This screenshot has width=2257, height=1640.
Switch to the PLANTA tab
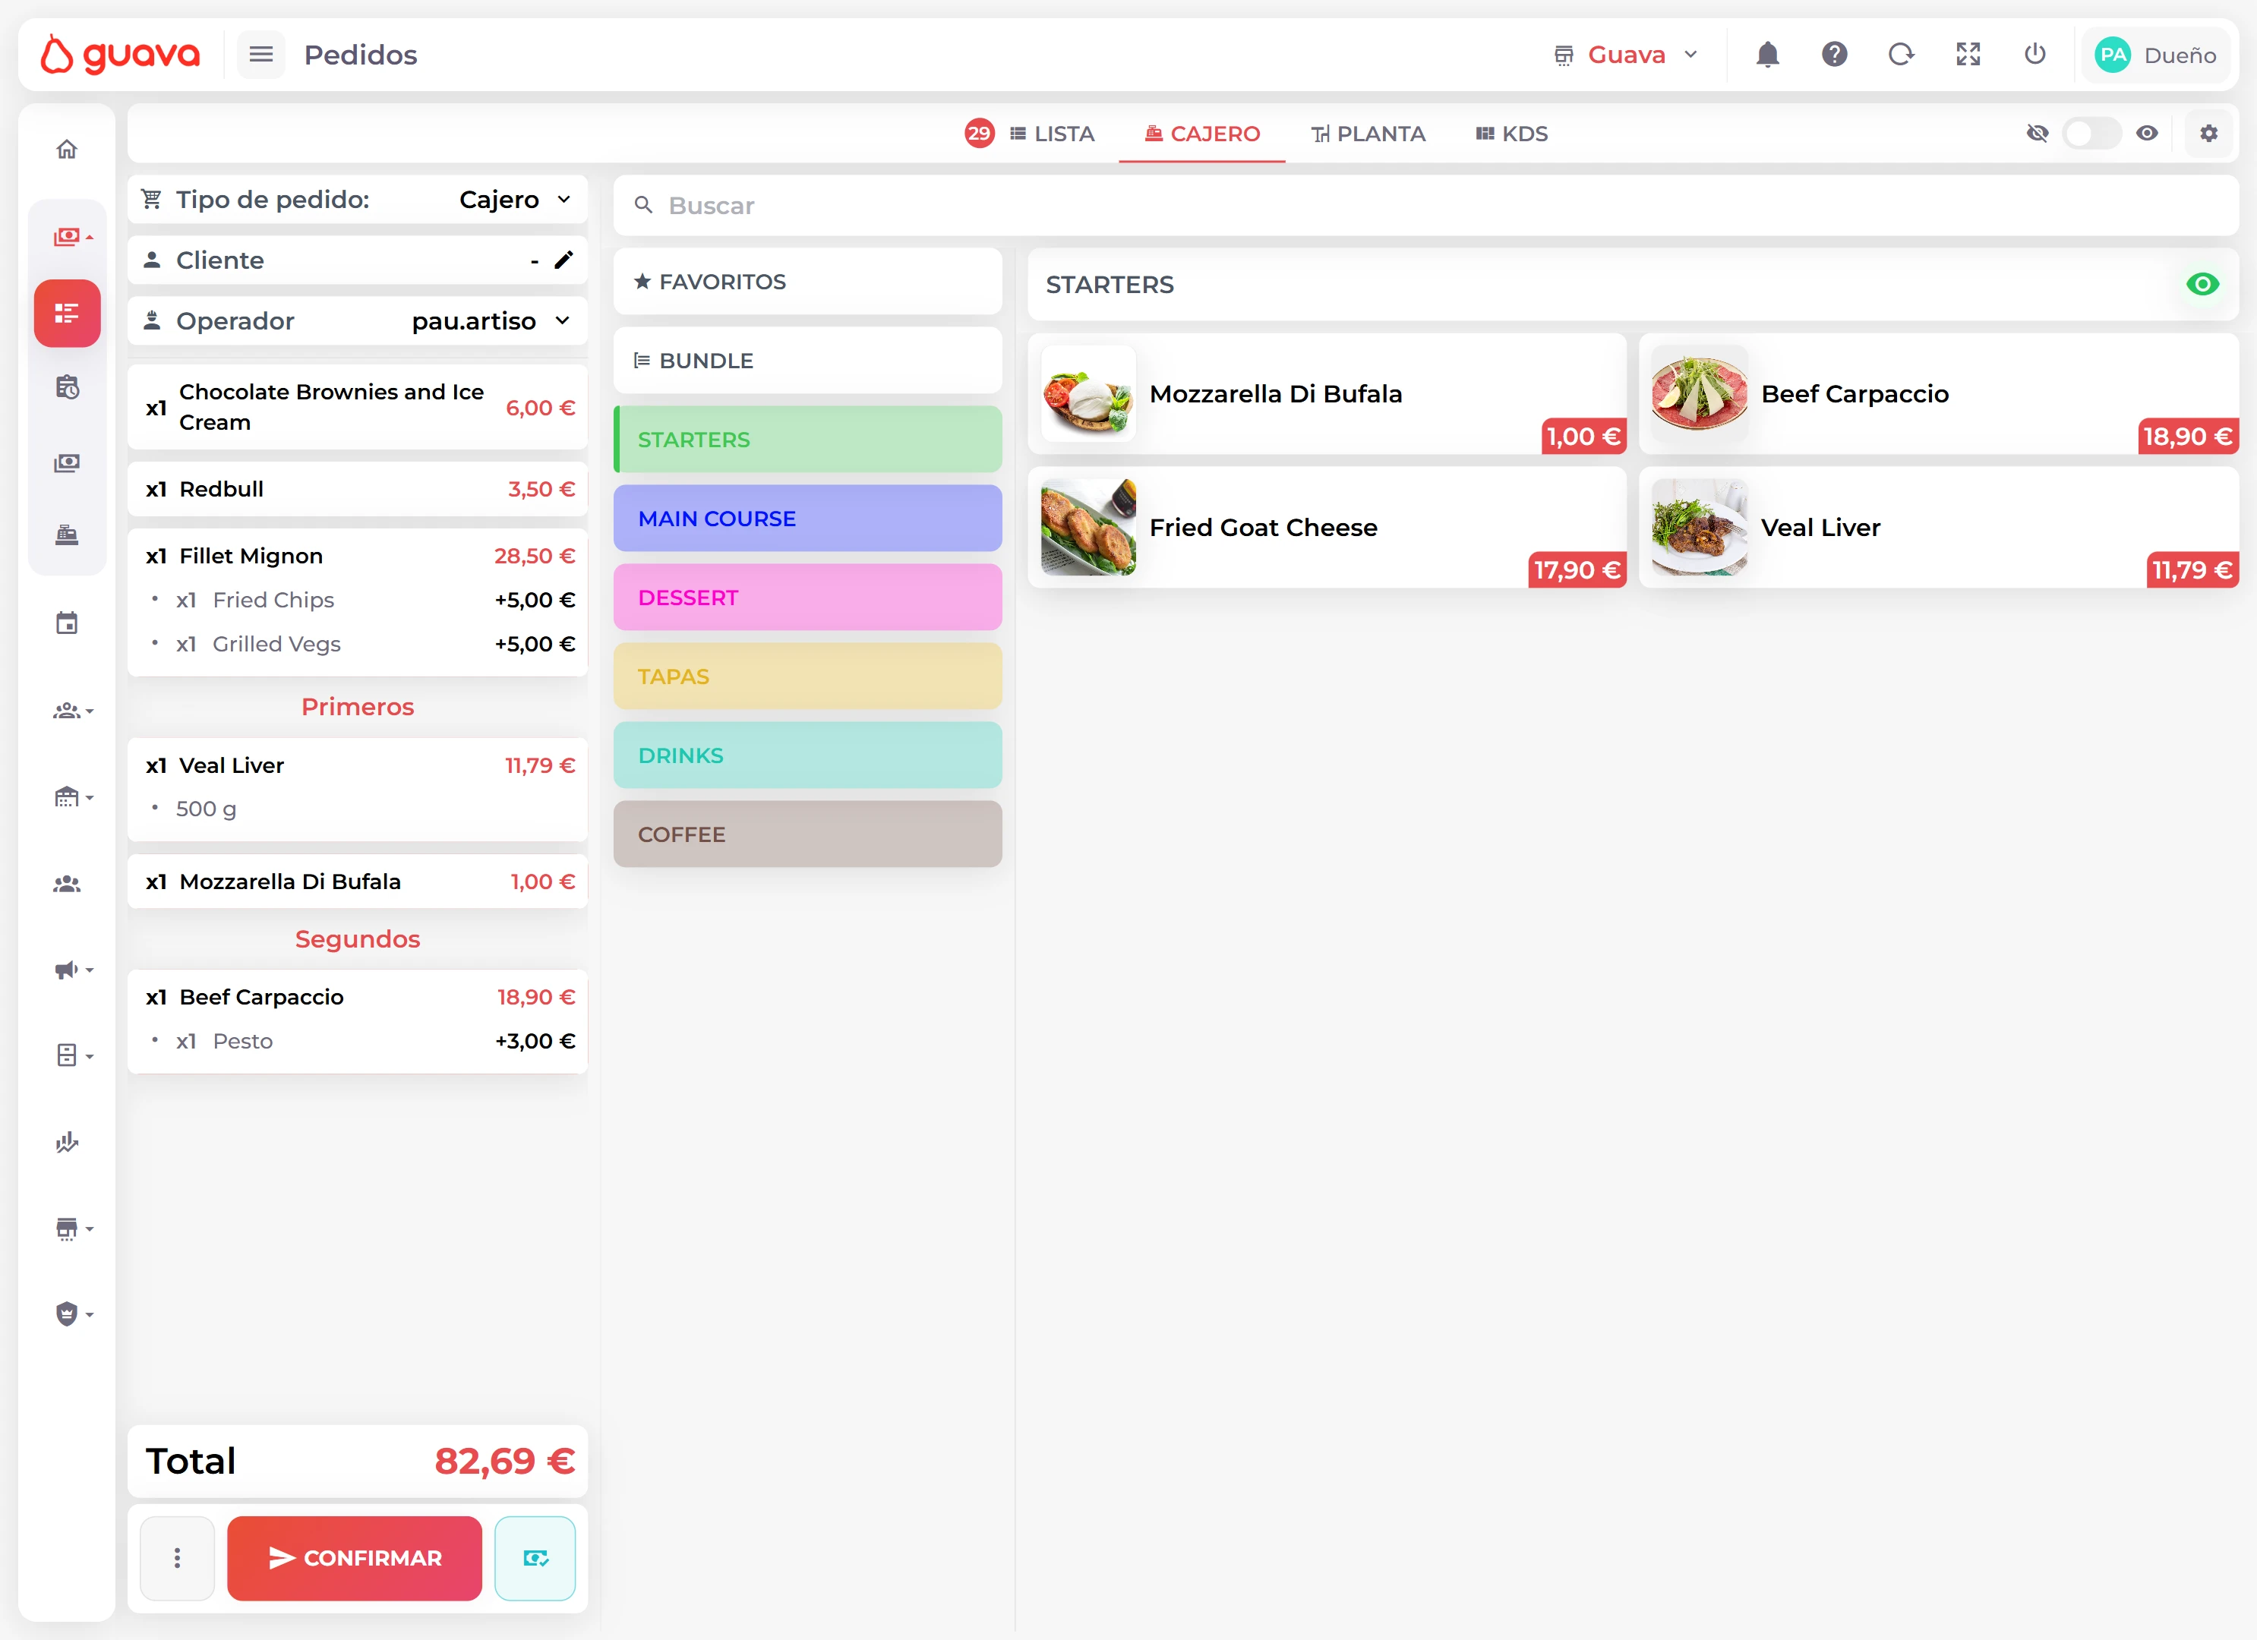tap(1368, 134)
